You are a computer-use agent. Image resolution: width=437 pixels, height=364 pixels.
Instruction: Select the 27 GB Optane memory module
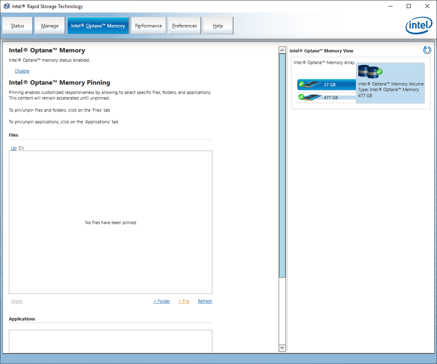pyautogui.click(x=327, y=85)
